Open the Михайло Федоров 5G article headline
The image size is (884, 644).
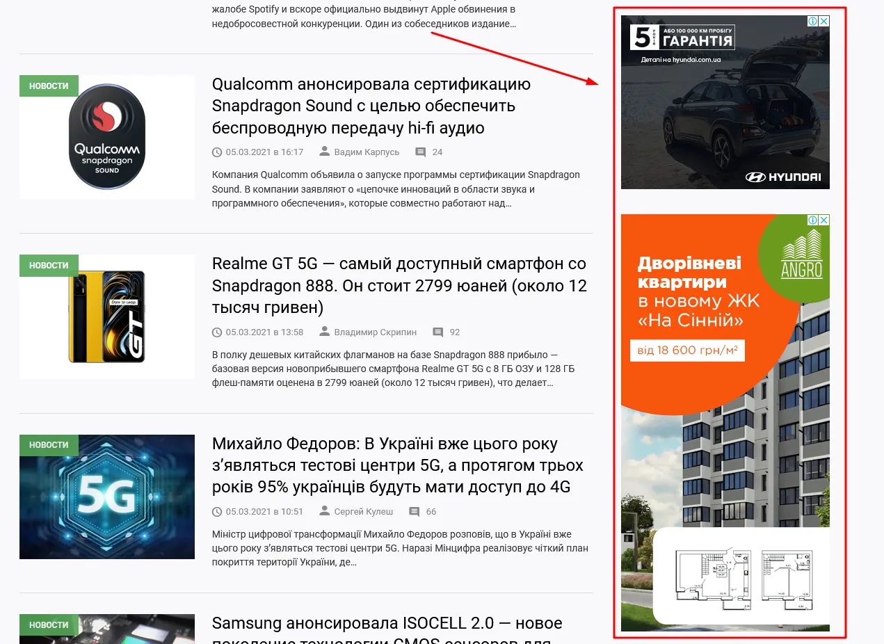[x=398, y=465]
